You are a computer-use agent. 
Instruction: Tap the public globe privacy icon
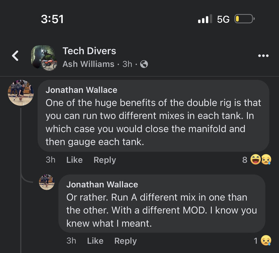coord(144,64)
